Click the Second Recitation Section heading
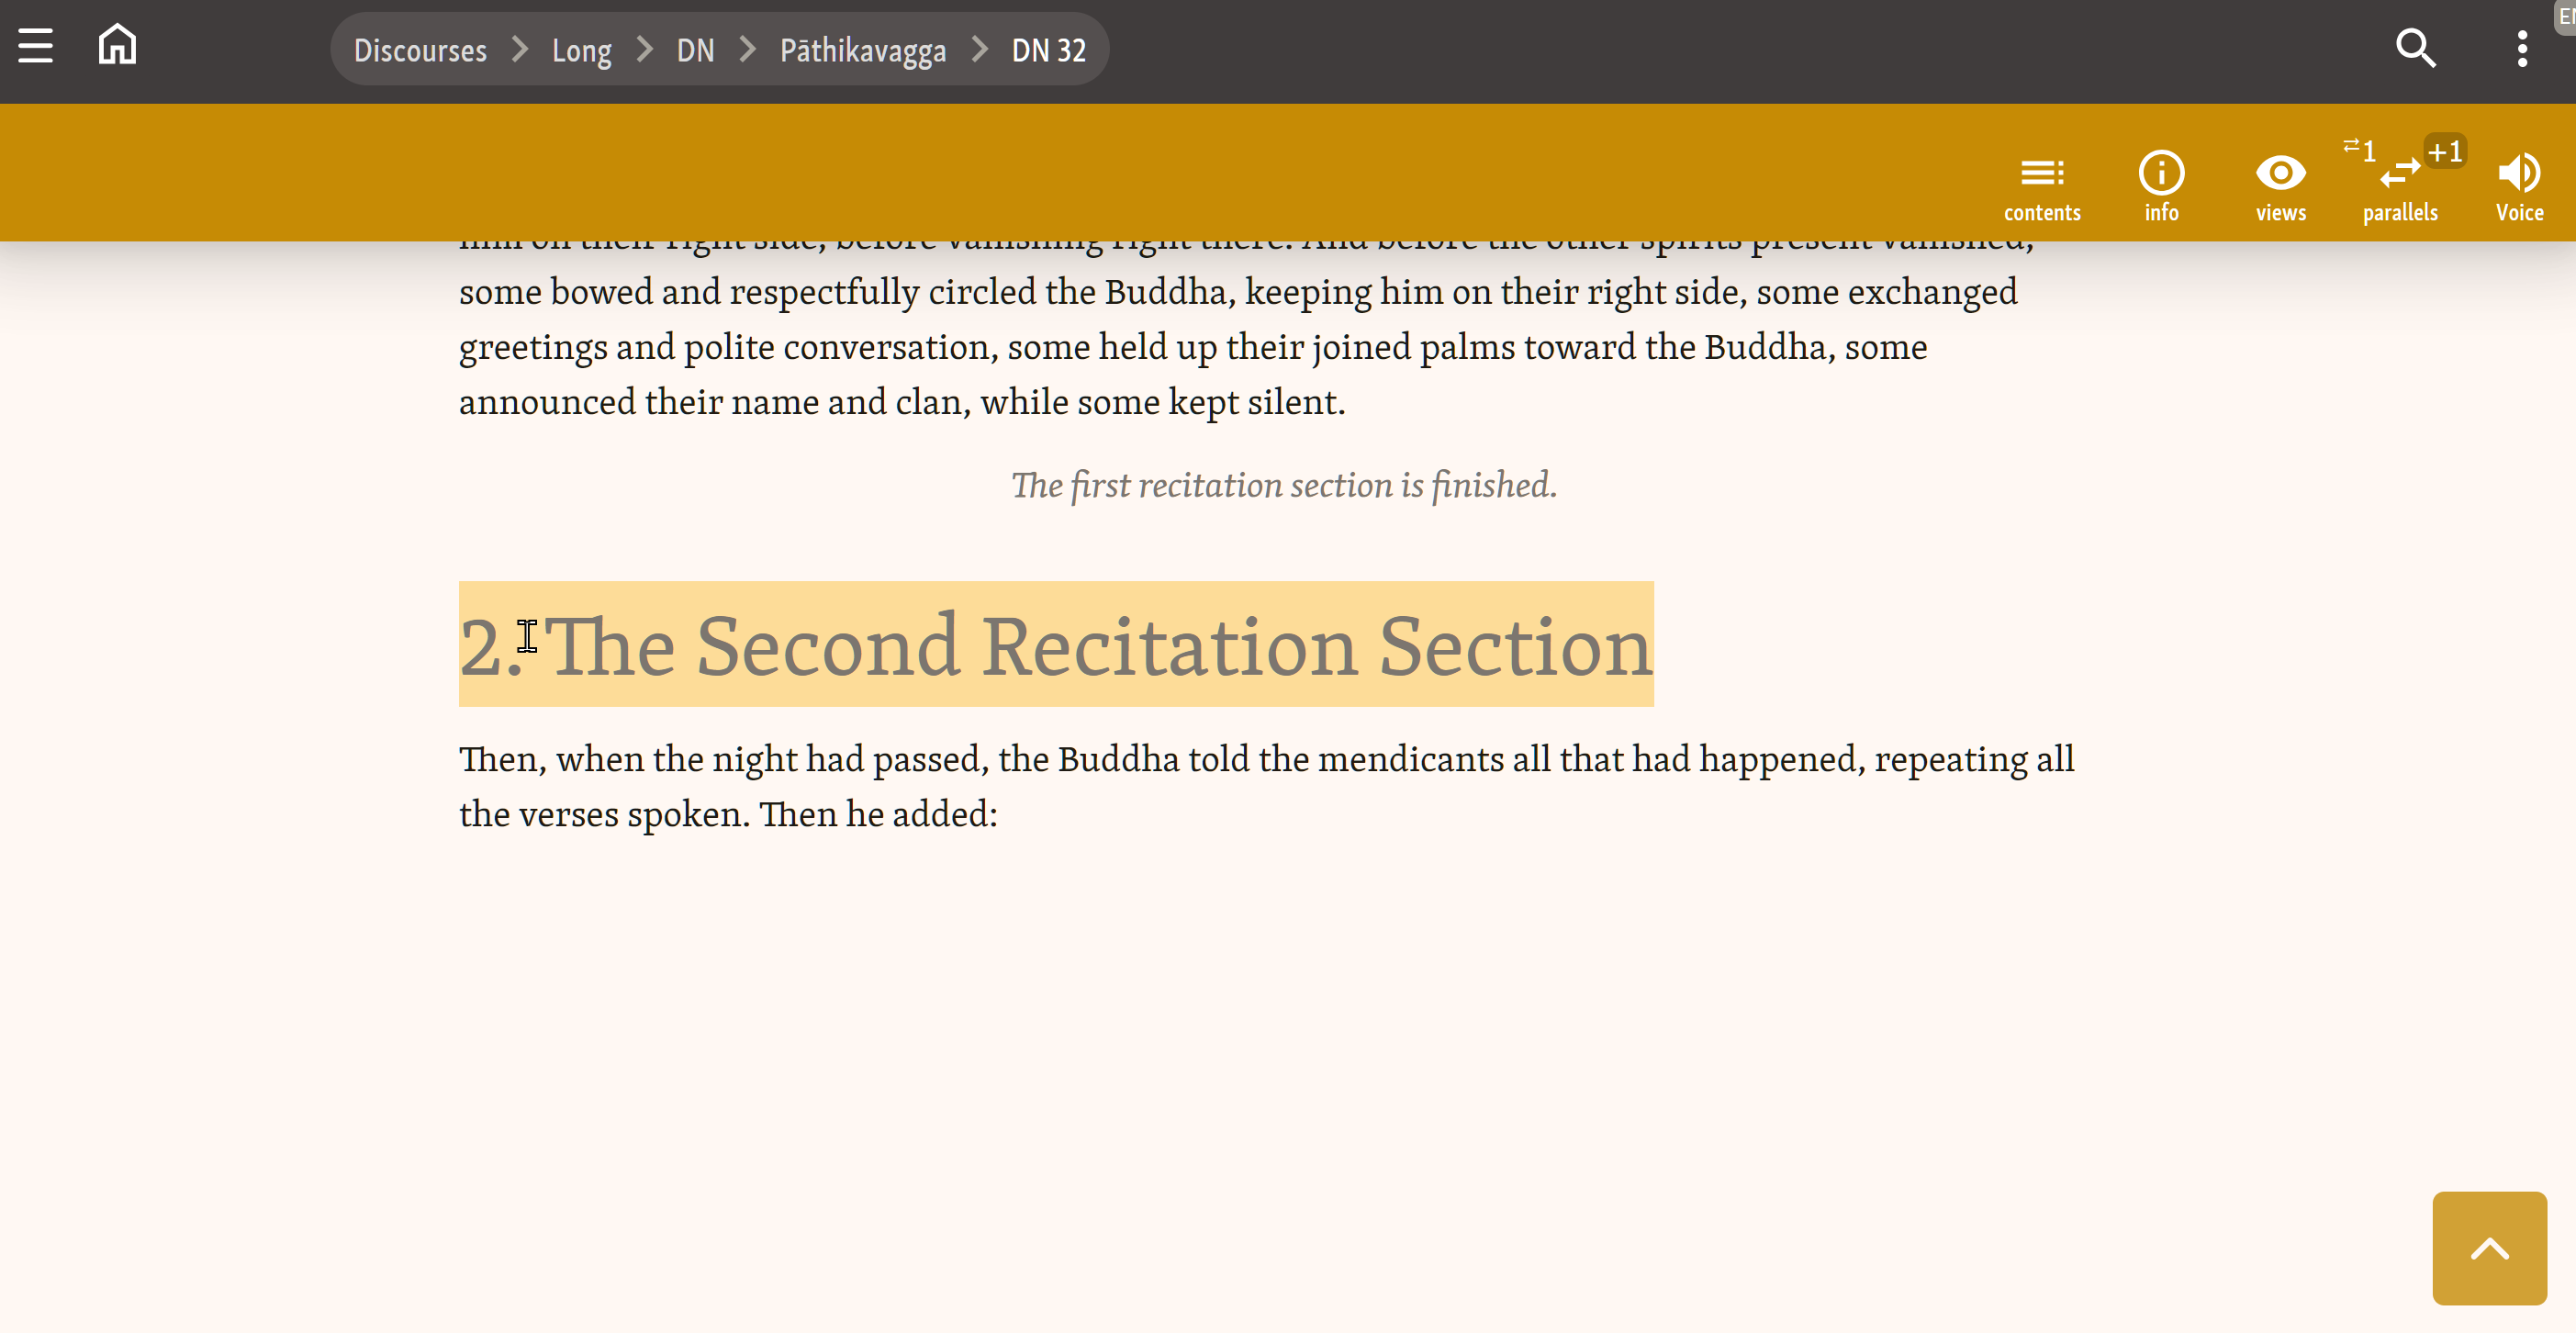Image resolution: width=2576 pixels, height=1333 pixels. (x=1055, y=645)
